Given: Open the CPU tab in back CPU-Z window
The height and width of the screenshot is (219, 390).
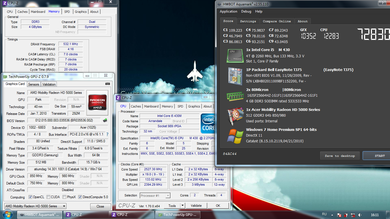Looking at the screenshot, I should (x=10, y=12).
